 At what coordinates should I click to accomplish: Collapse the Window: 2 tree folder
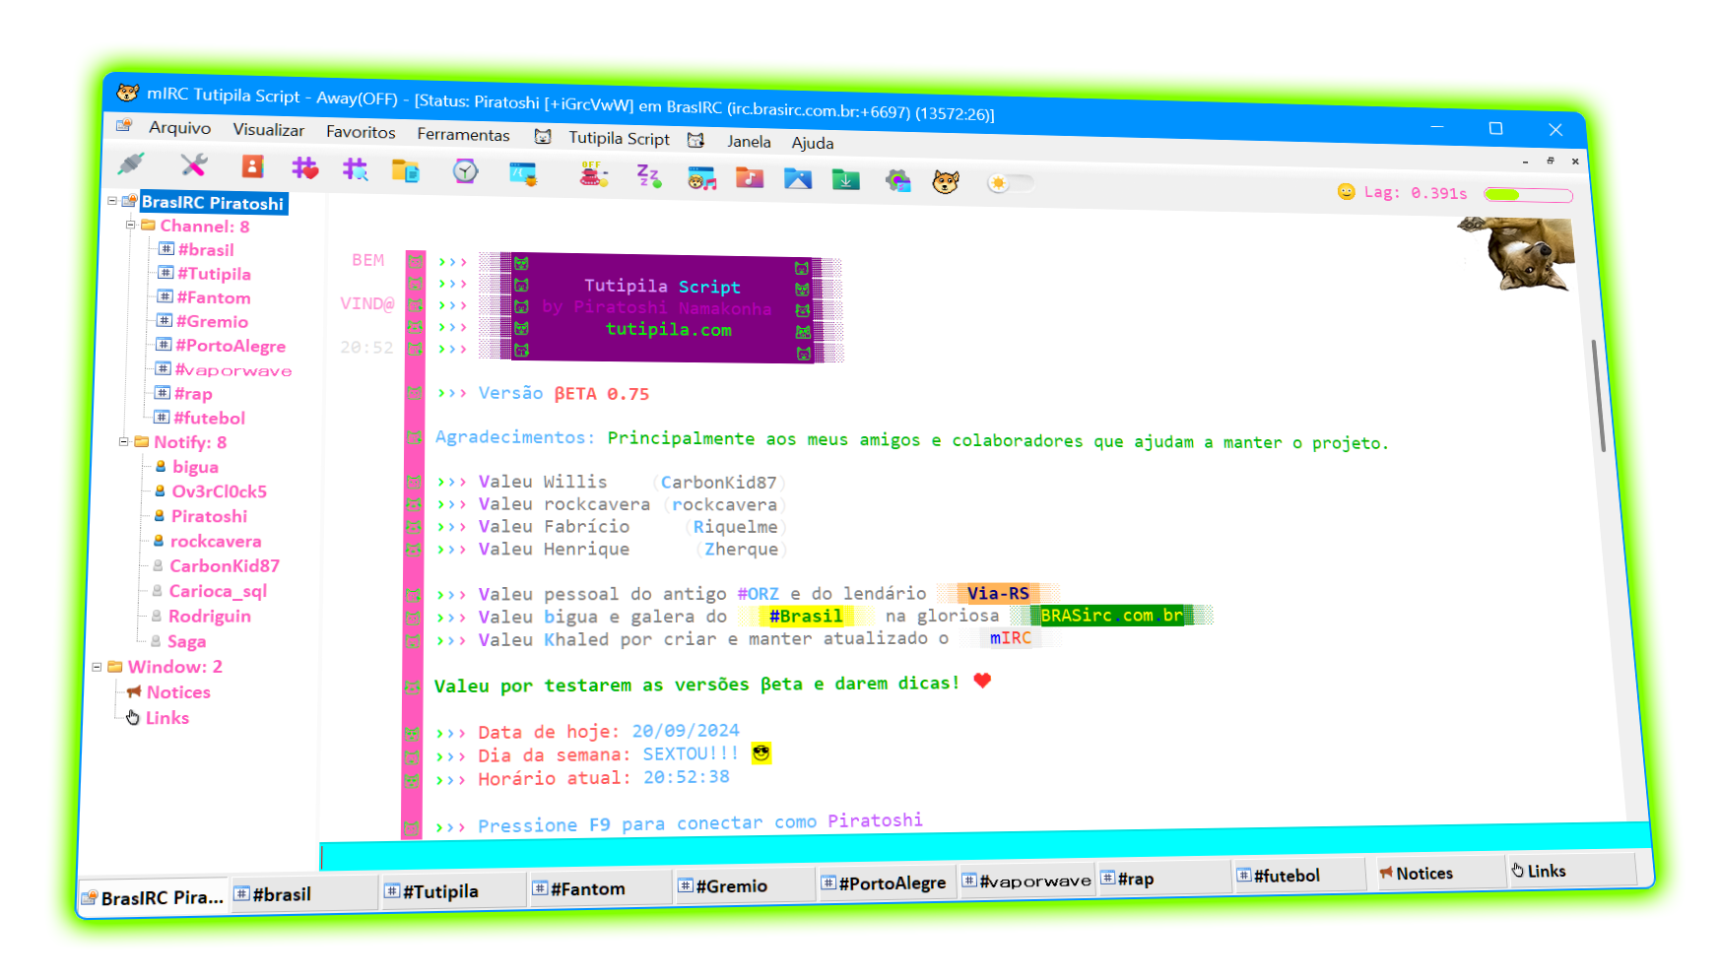click(98, 667)
